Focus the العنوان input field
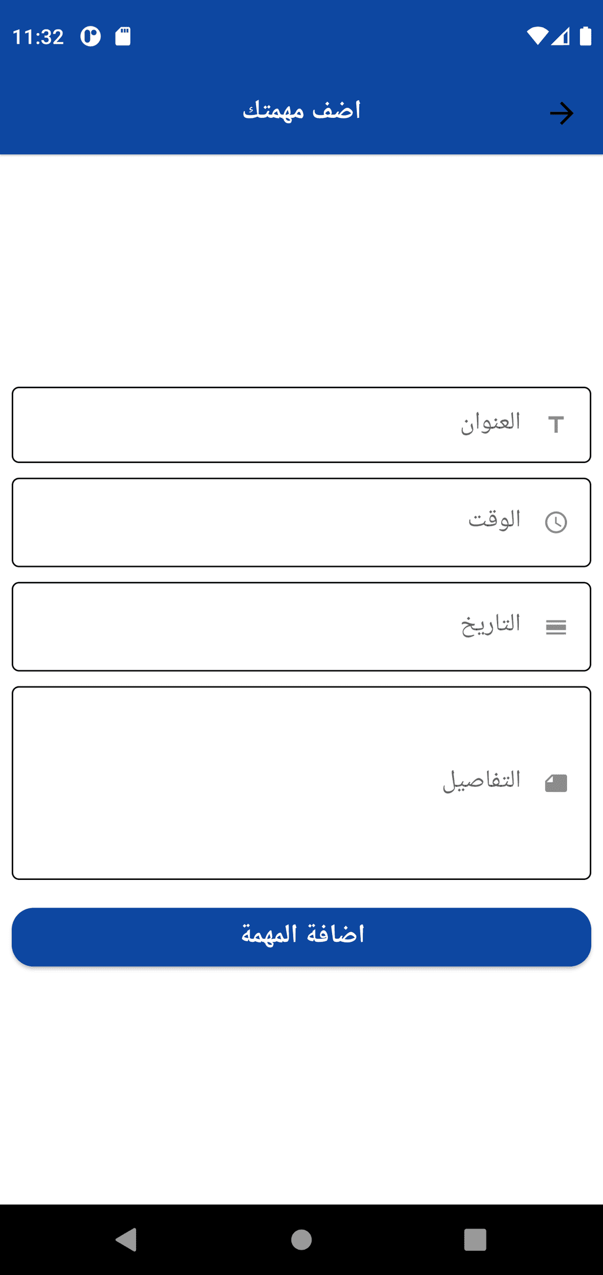Image resolution: width=603 pixels, height=1275 pixels. click(x=301, y=425)
